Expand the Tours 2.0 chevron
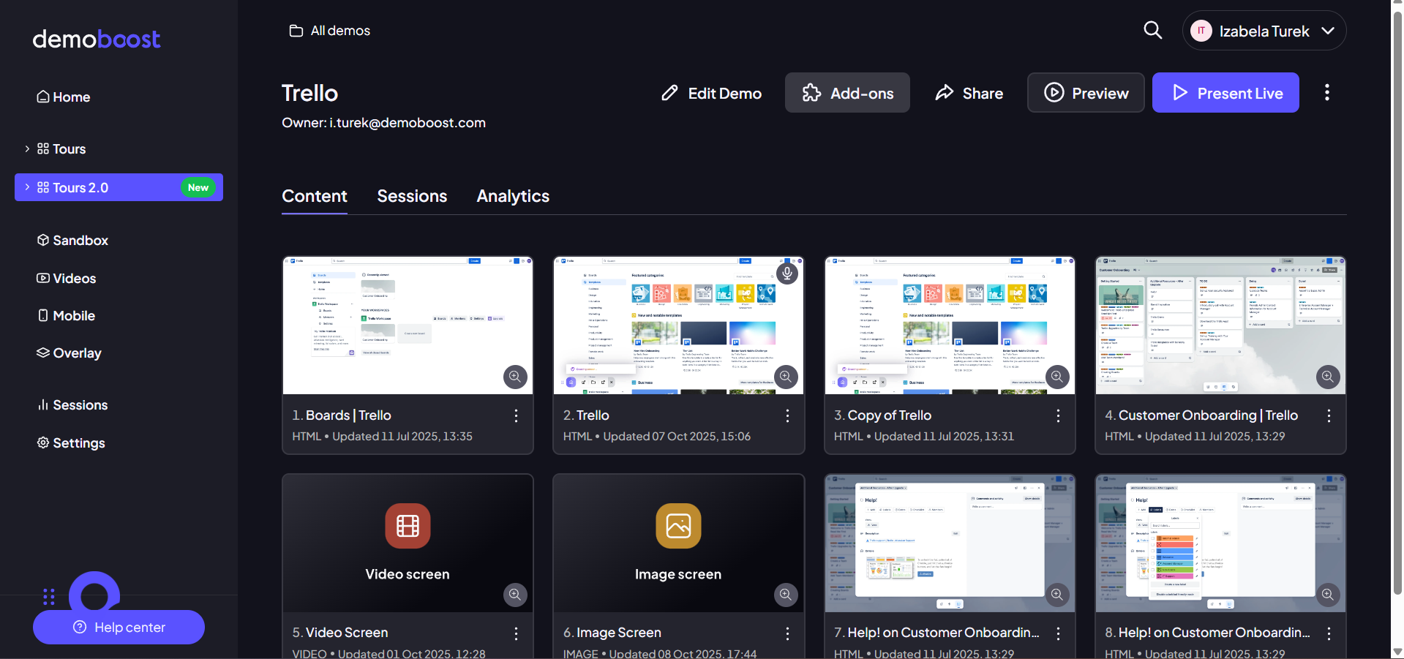Screen dimensions: 1404x659 pos(27,187)
